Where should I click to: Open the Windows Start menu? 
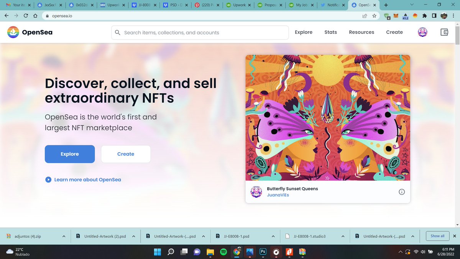(x=158, y=252)
